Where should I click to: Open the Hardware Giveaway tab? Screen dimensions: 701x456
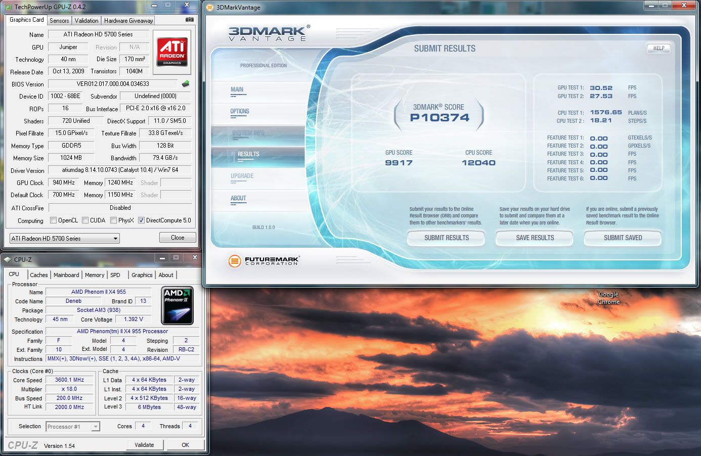click(x=128, y=21)
